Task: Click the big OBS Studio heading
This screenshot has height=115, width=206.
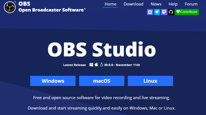Action: coord(102,50)
